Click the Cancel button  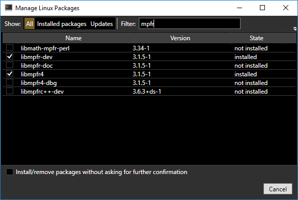tap(278, 189)
